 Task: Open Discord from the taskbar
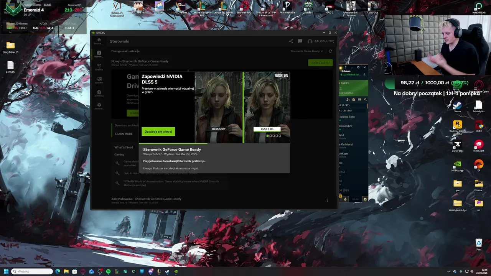tap(150, 271)
